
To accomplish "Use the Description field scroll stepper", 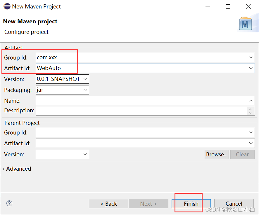I will coord(250,111).
